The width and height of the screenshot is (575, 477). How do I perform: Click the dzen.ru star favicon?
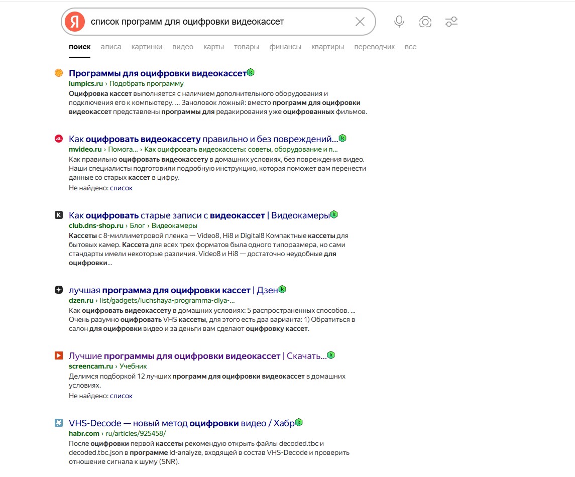(x=59, y=290)
